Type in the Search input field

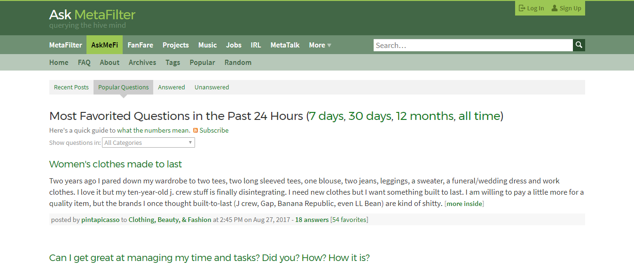click(473, 45)
